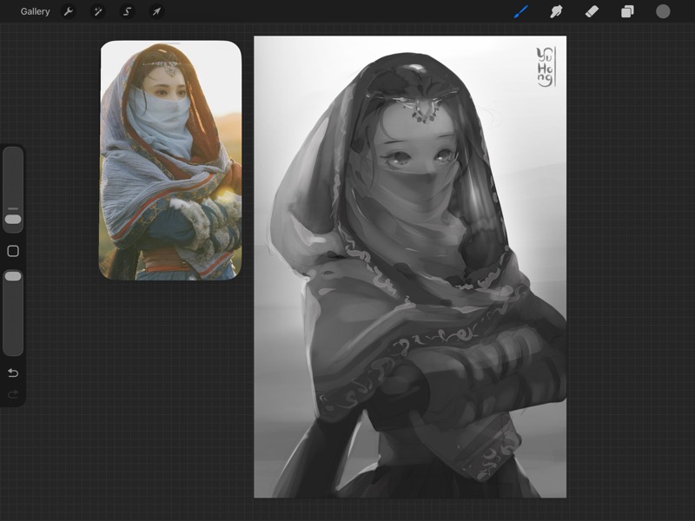Select the Eraser tool
Image resolution: width=695 pixels, height=521 pixels.
592,11
